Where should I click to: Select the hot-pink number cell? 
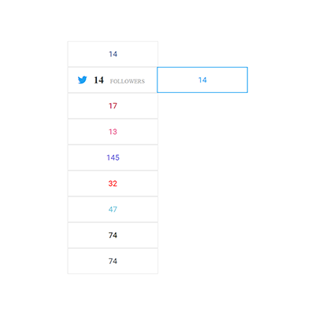coord(113,132)
